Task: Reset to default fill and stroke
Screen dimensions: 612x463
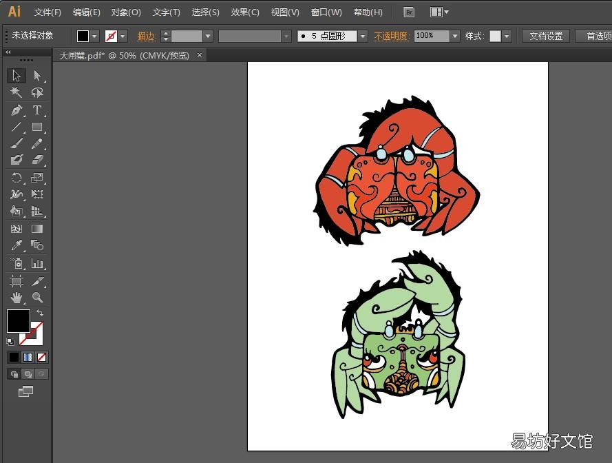Action: (x=10, y=342)
